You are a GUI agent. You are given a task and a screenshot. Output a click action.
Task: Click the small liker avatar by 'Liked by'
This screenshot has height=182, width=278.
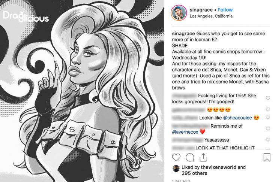pyautogui.click(x=176, y=169)
